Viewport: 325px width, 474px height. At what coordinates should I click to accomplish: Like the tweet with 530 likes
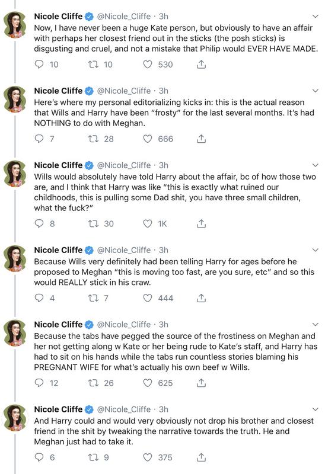pyautogui.click(x=147, y=65)
